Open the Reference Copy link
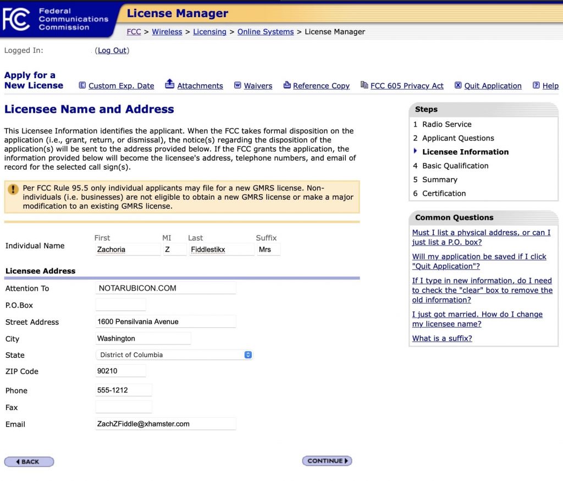 [x=321, y=86]
